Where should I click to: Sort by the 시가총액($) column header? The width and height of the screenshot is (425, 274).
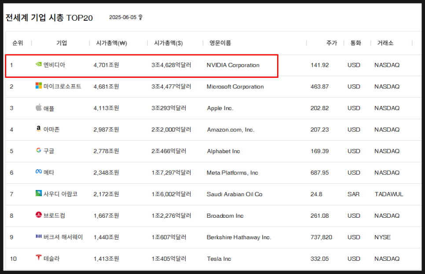(169, 43)
